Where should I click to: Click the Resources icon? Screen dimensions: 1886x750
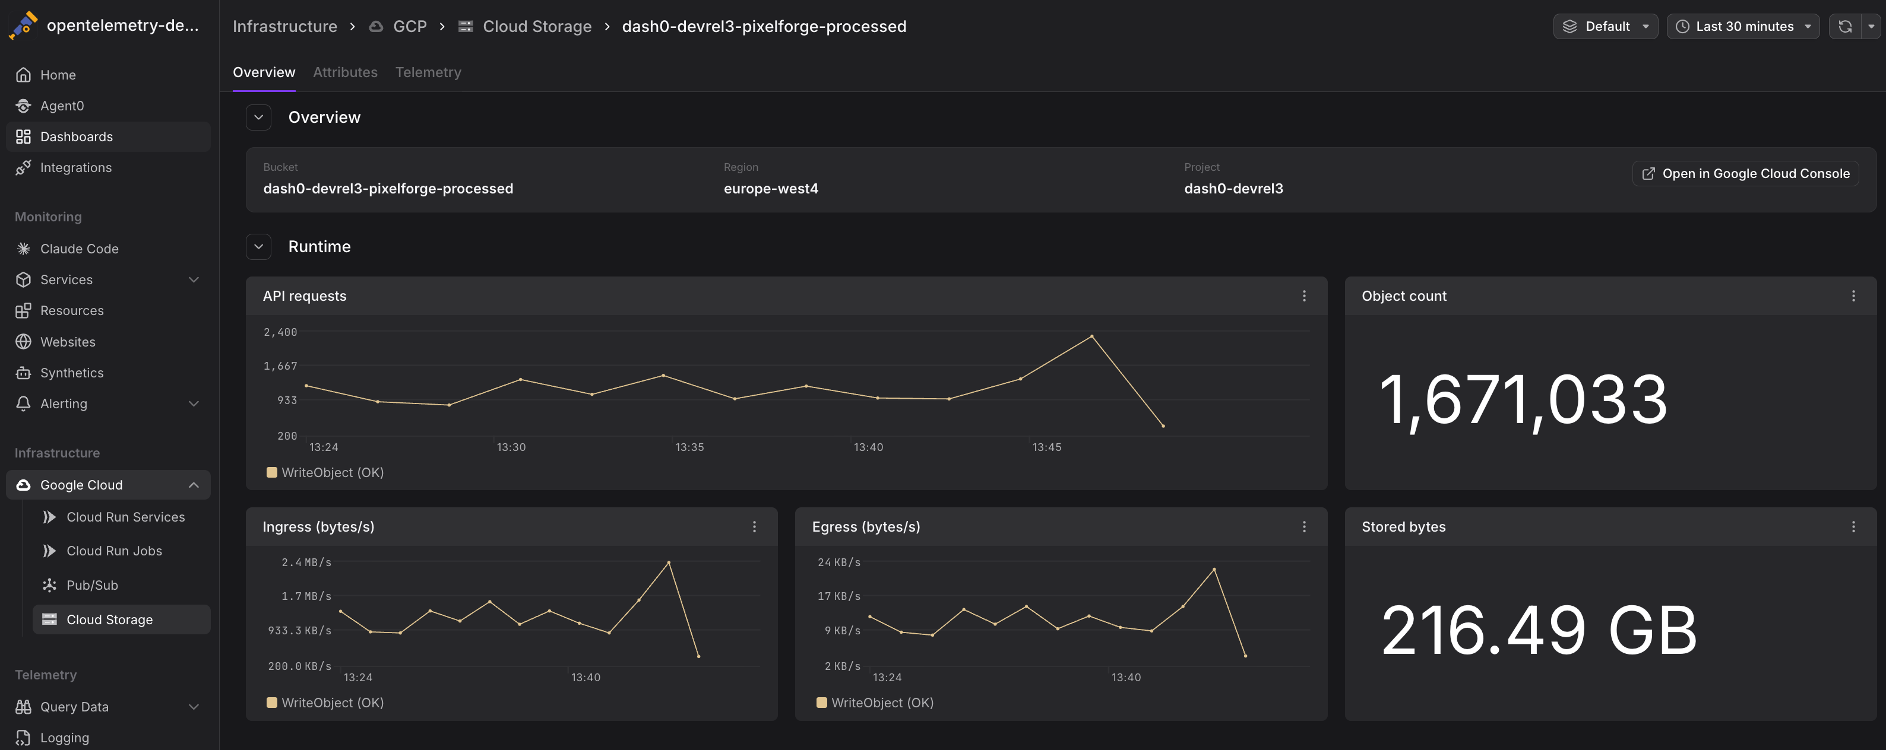[23, 310]
